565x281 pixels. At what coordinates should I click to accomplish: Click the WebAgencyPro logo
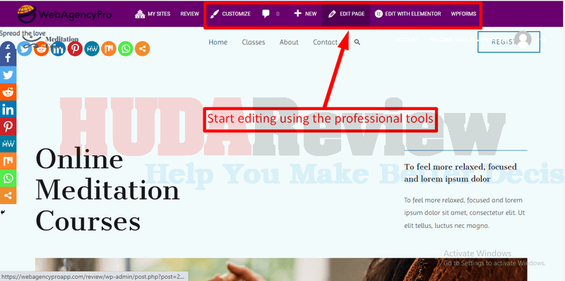pyautogui.click(x=65, y=14)
